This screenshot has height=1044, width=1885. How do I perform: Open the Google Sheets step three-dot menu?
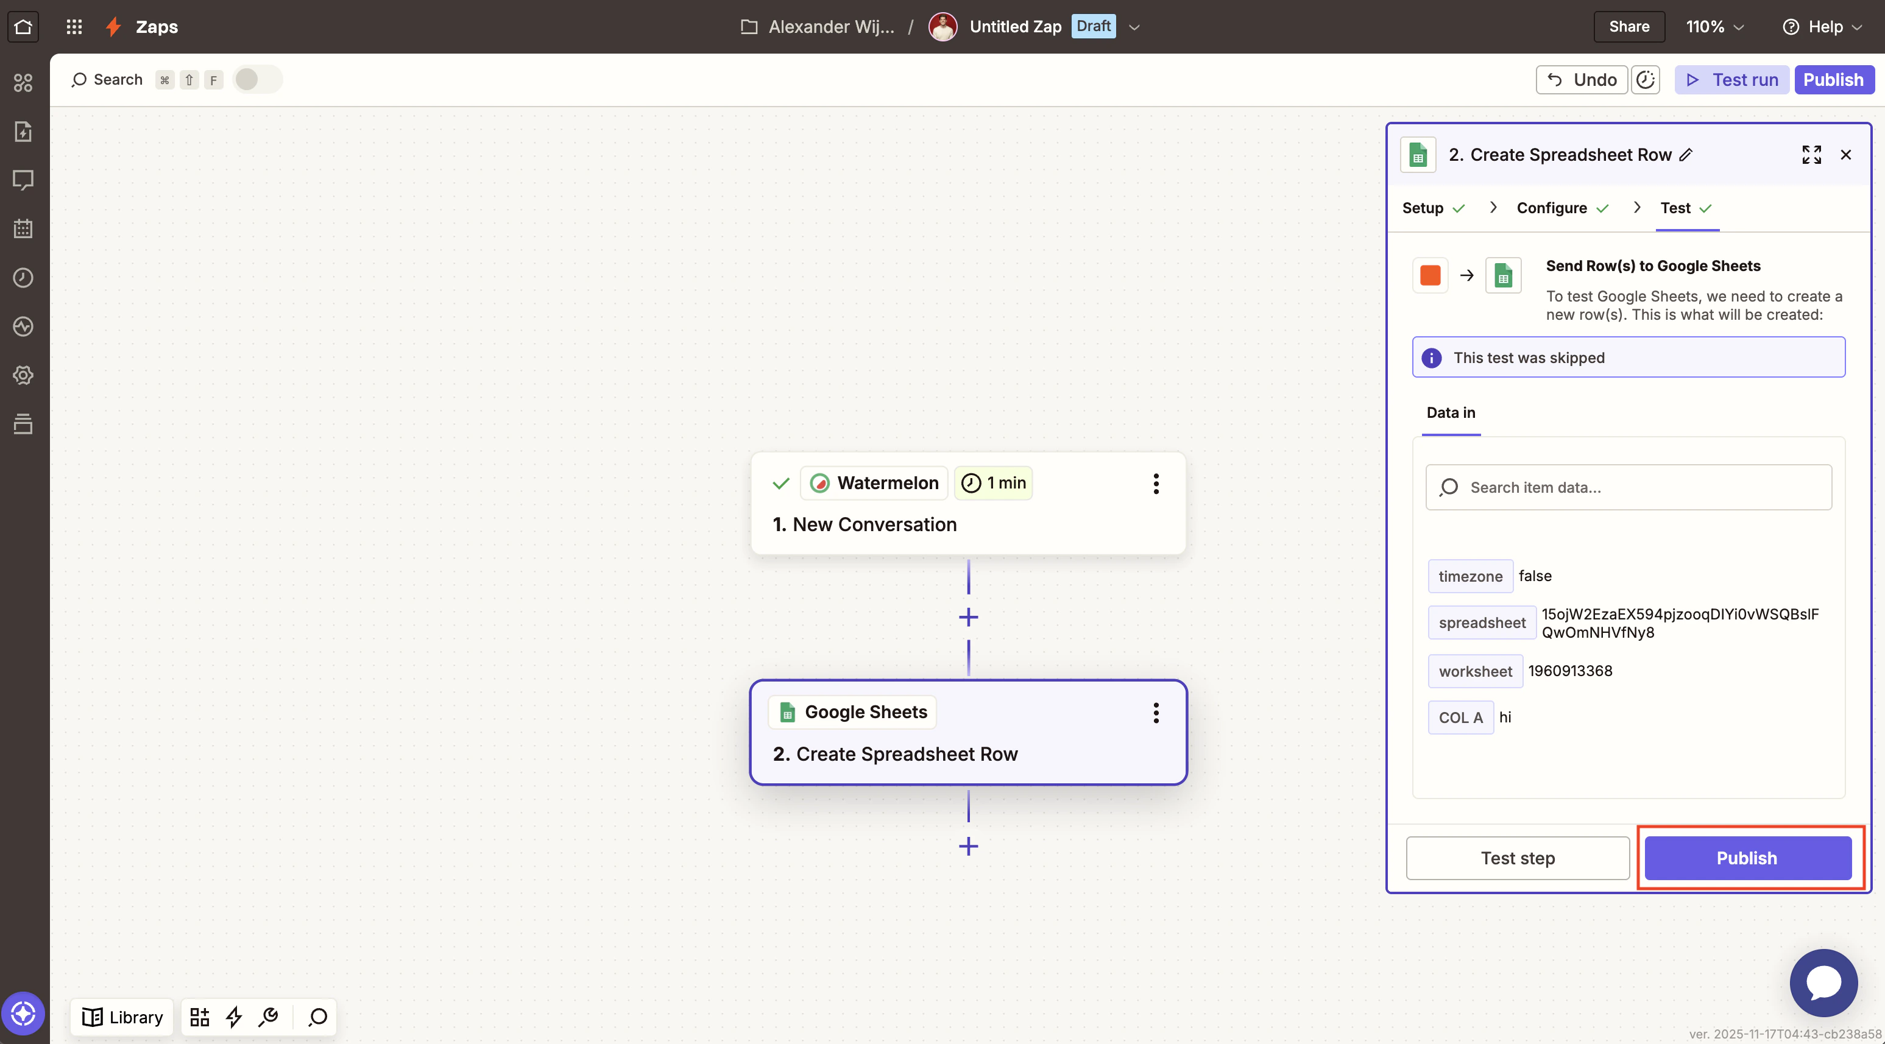point(1156,713)
